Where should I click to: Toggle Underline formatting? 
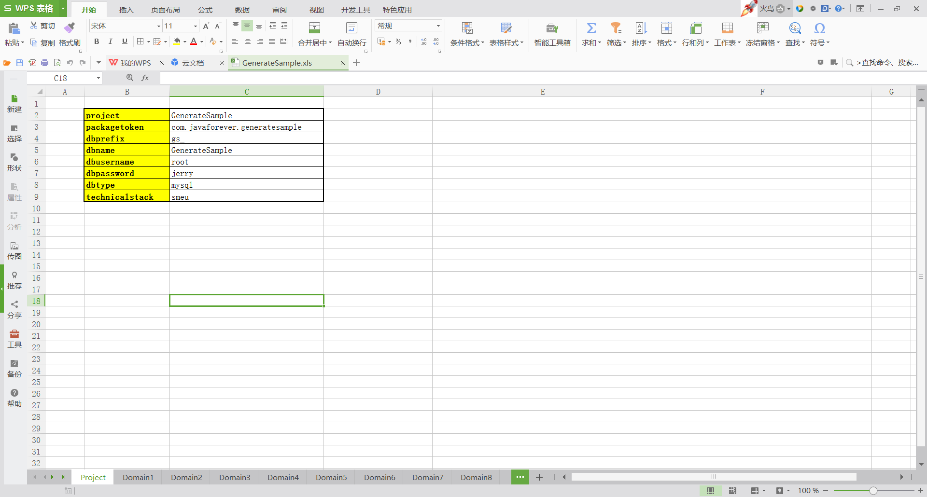click(125, 41)
